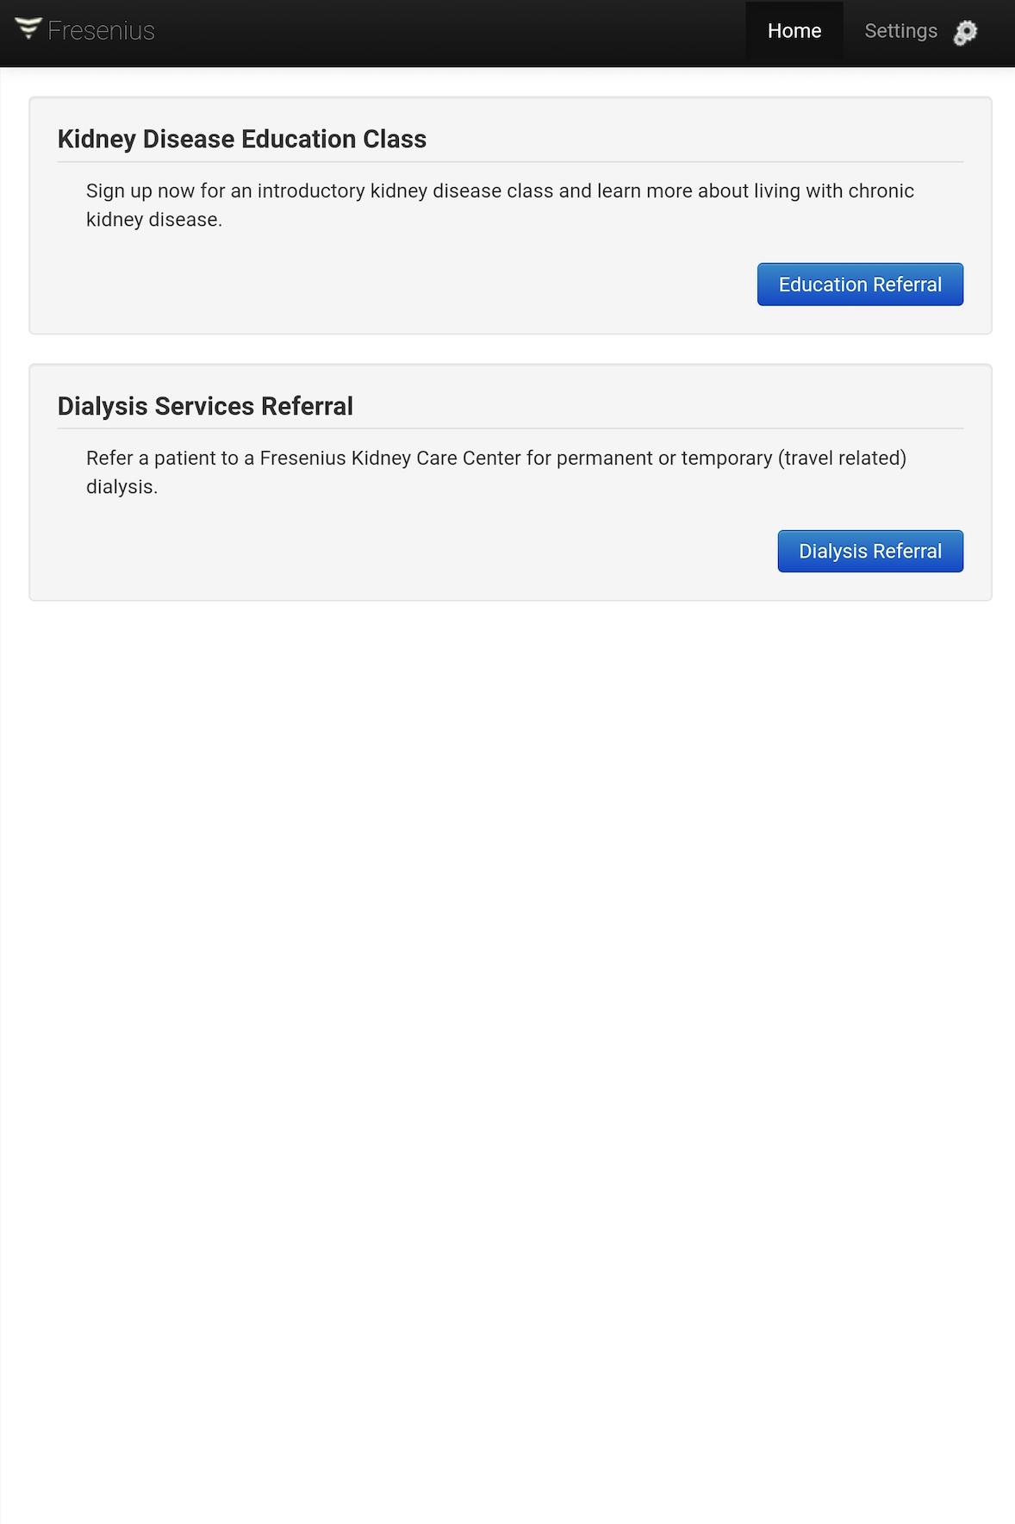Click empty space in the top navigation bar
This screenshot has height=1524, width=1015.
pos(448,33)
